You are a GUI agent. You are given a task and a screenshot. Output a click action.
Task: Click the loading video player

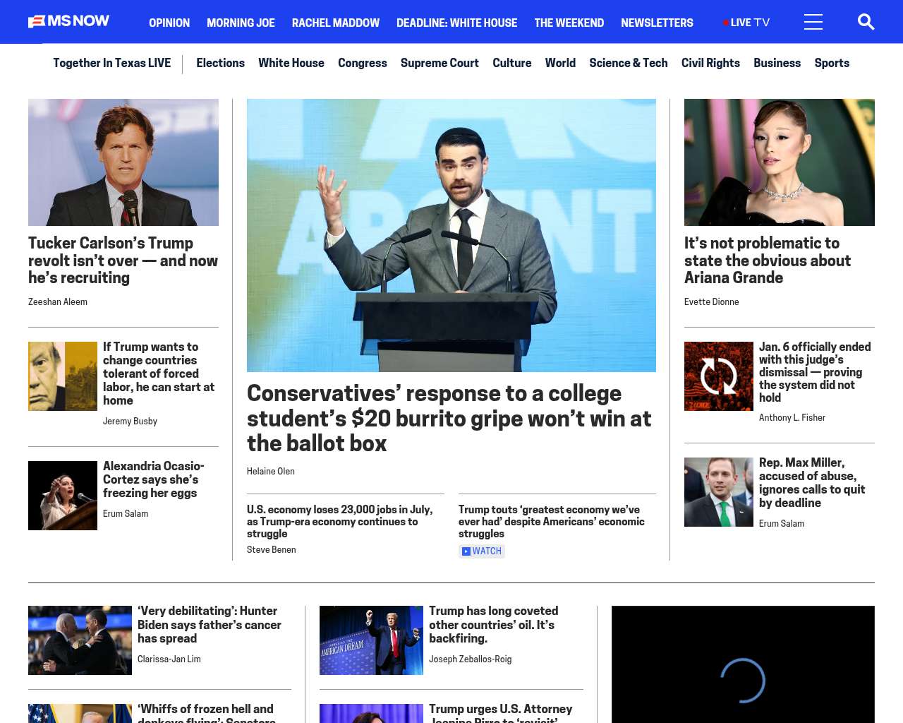pyautogui.click(x=743, y=664)
